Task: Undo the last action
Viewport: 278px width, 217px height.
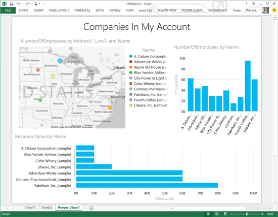Action: [x=18, y=4]
